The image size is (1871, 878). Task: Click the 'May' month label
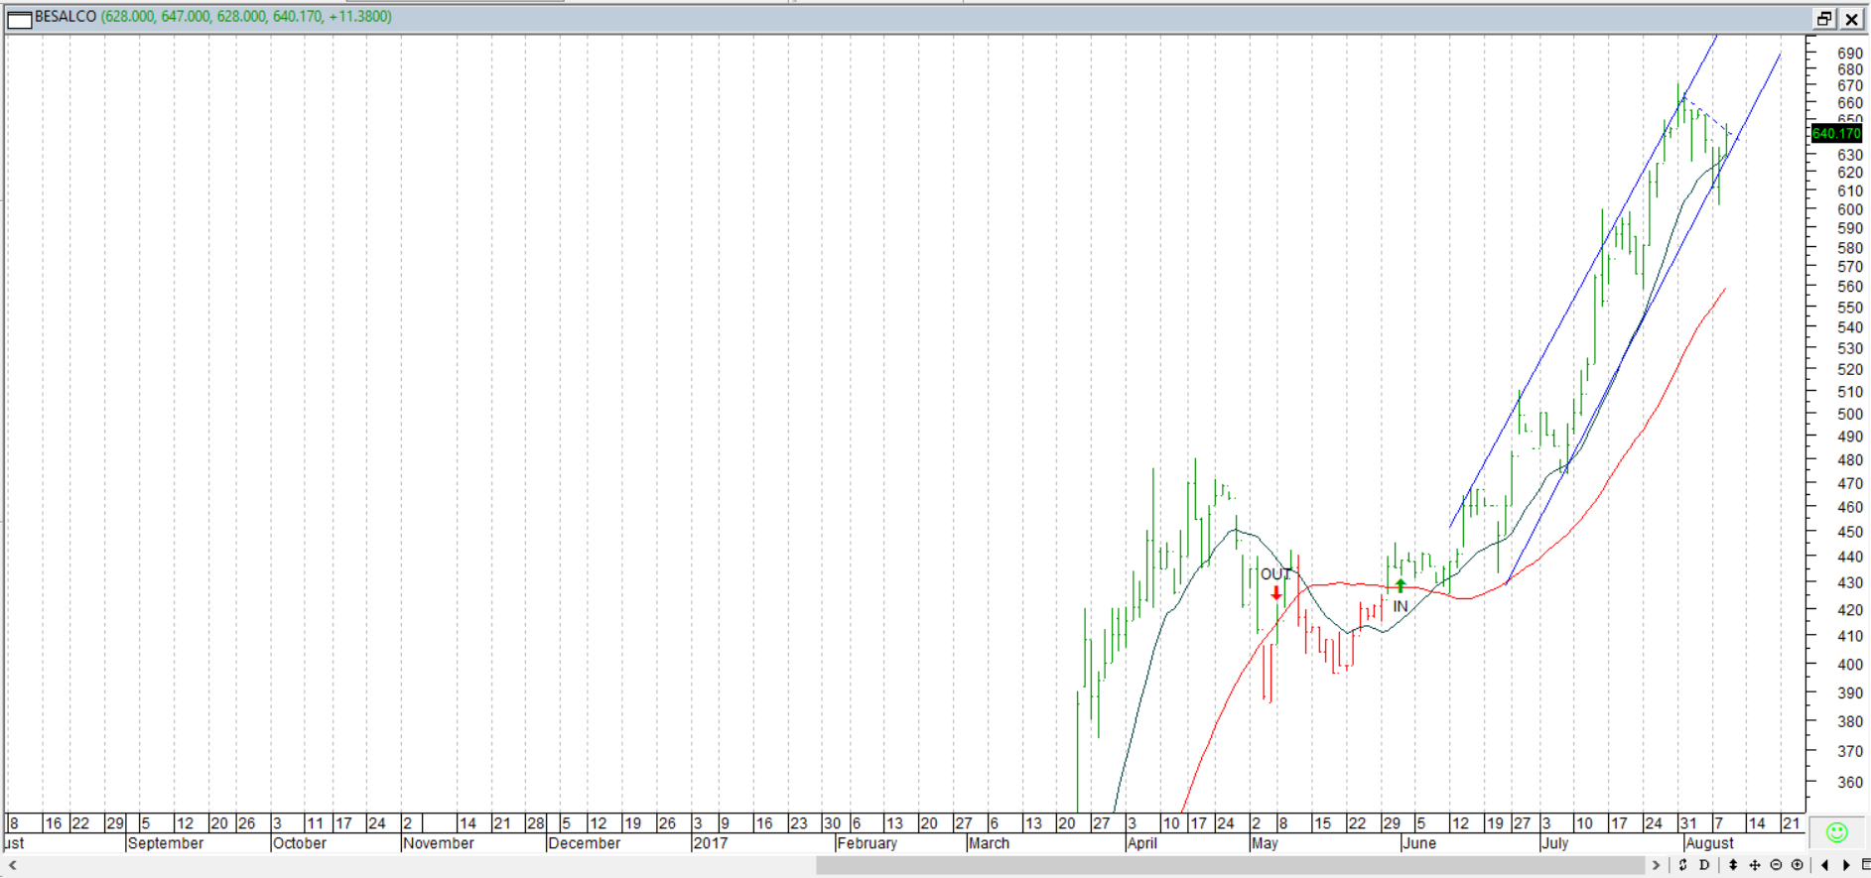tap(1266, 843)
